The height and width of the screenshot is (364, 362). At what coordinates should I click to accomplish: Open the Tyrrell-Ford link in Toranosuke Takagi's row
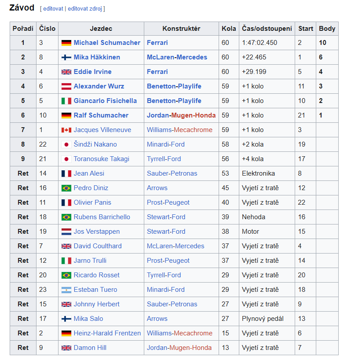coord(164,159)
